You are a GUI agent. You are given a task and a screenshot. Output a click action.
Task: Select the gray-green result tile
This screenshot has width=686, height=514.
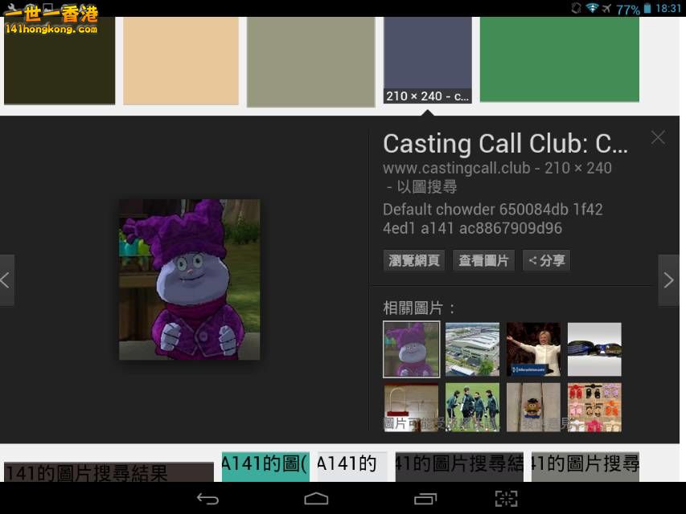310,62
